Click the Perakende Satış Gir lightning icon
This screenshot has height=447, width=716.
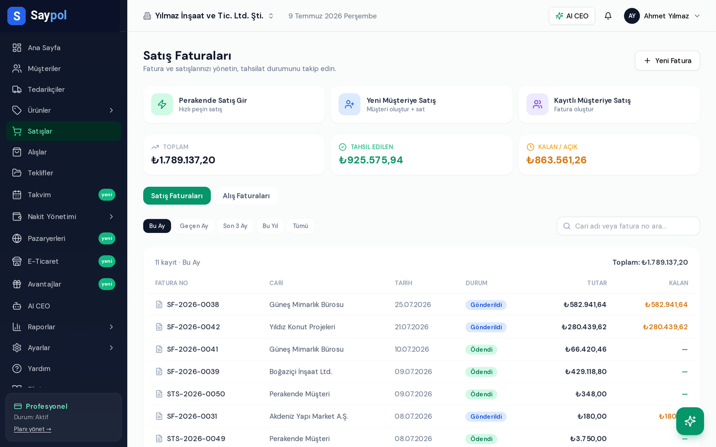pos(162,104)
